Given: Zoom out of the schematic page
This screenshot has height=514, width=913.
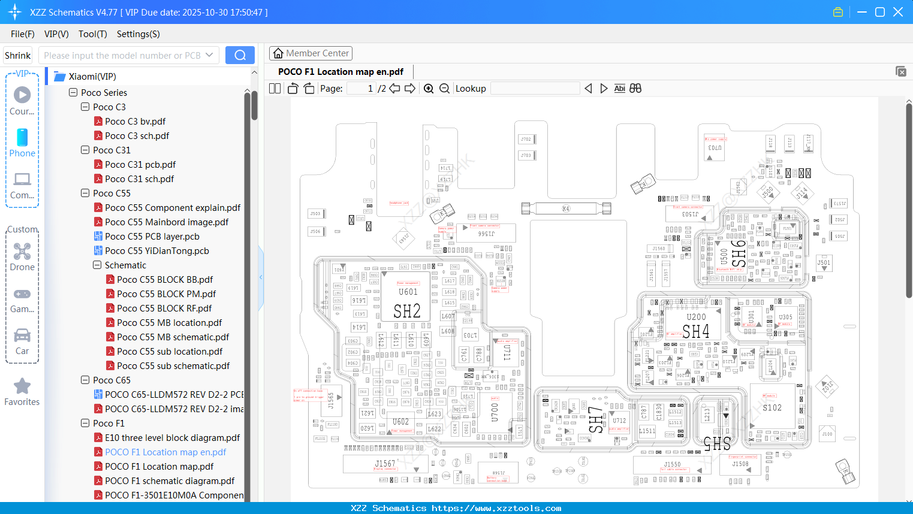Looking at the screenshot, I should 444,88.
